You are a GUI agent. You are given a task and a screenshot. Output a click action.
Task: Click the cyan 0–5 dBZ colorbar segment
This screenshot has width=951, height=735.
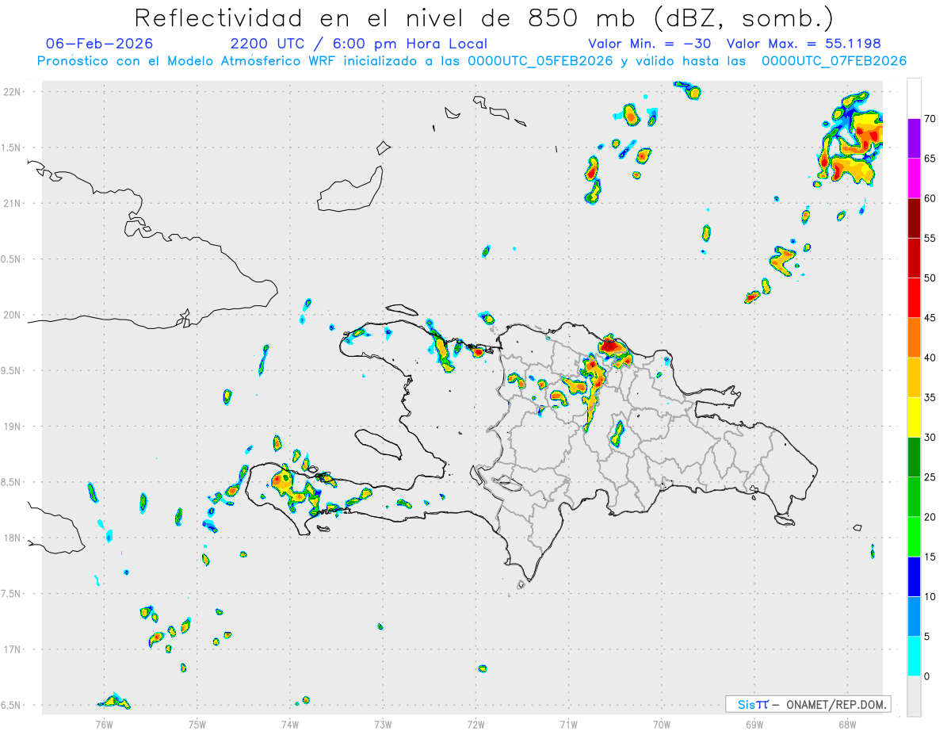click(x=914, y=657)
